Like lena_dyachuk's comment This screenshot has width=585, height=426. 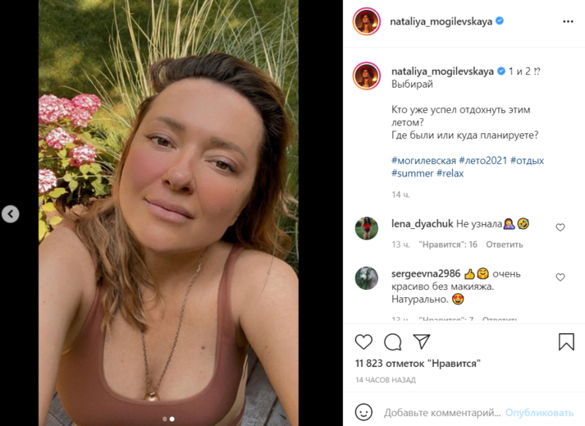pyautogui.click(x=560, y=227)
